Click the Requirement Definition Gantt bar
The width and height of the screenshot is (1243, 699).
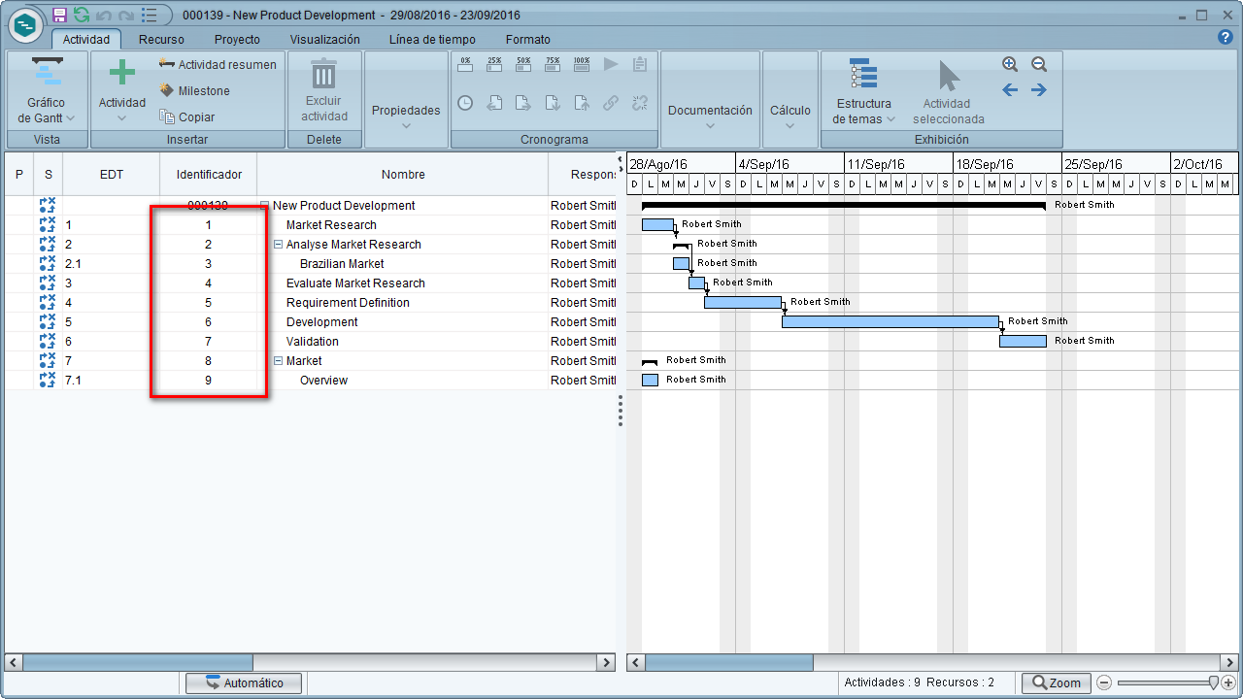click(x=743, y=302)
